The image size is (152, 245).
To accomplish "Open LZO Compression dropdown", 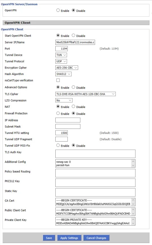I will coord(64,100).
